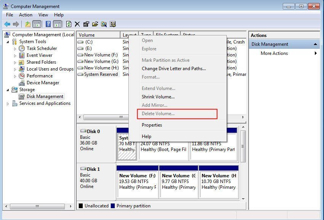The height and width of the screenshot is (220, 324).
Task: Select the (C:) volume row icon
Action: [80, 42]
